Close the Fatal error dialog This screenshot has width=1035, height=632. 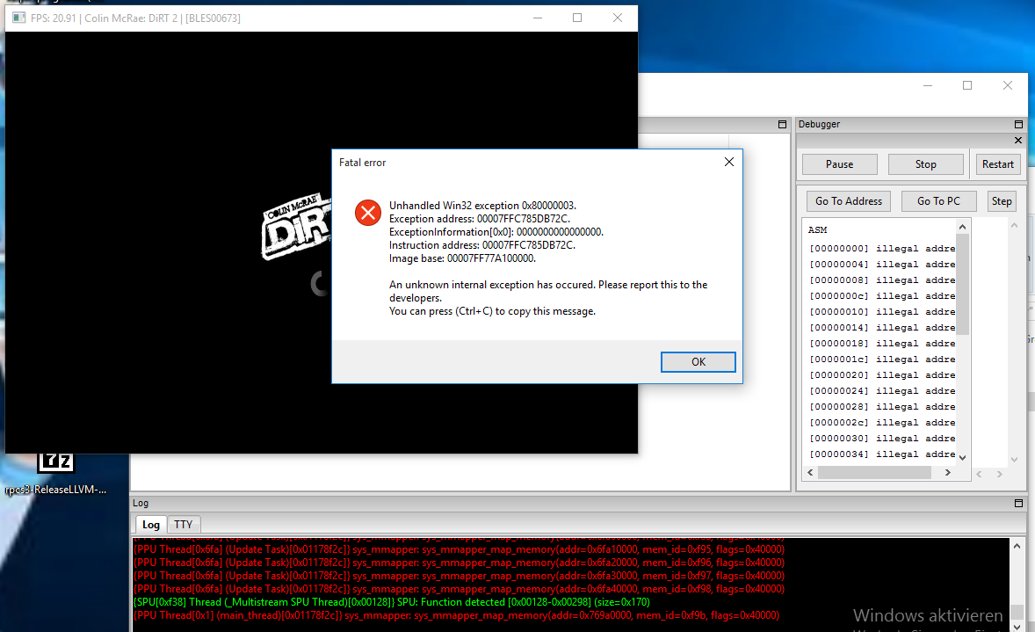point(728,163)
